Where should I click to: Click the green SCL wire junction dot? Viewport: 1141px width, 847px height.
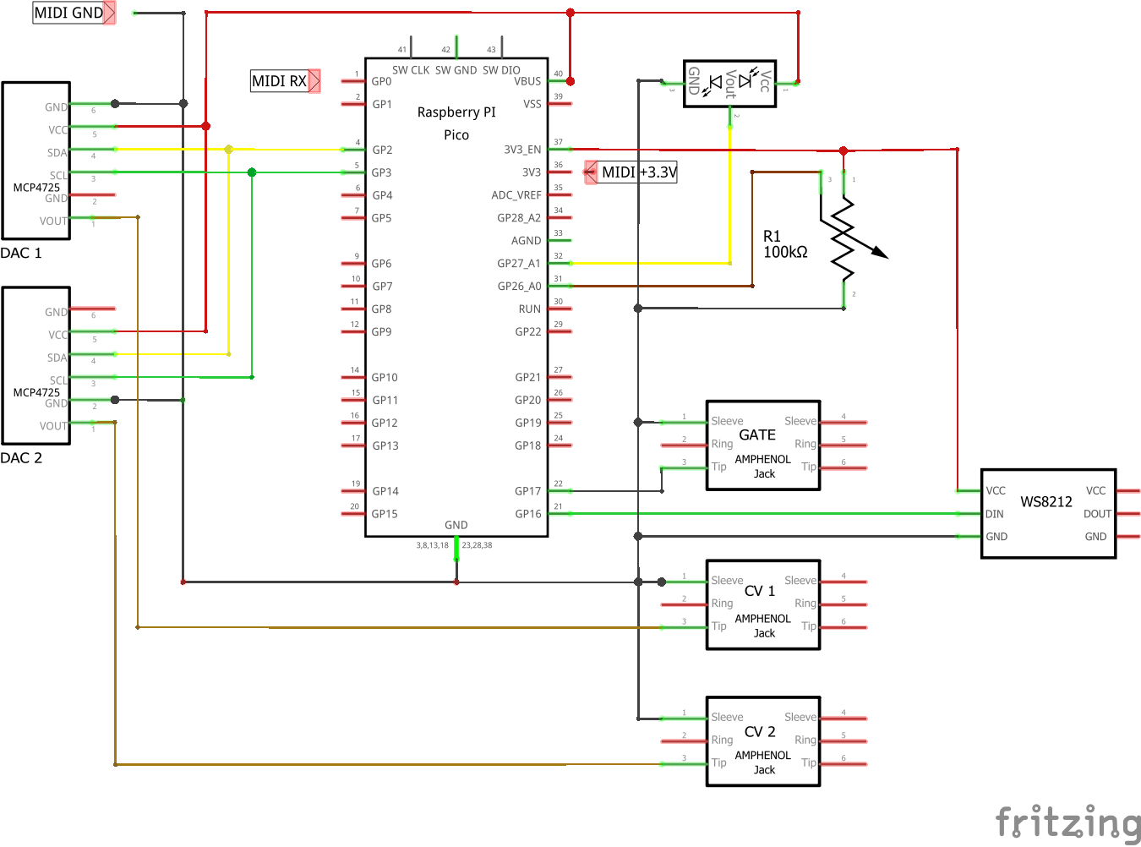click(x=252, y=172)
